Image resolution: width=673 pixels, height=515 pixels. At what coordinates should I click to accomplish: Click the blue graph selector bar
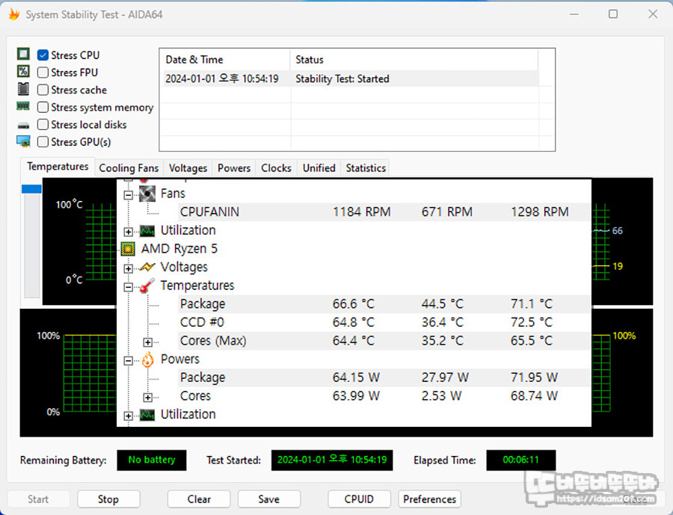(x=31, y=189)
